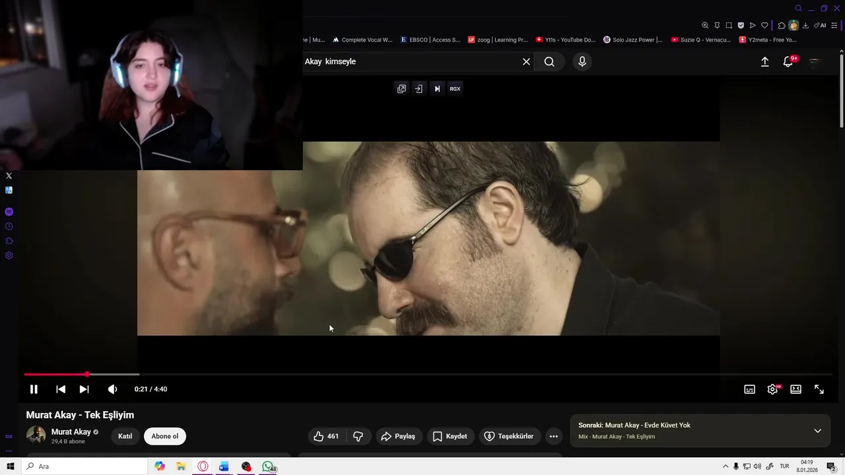Open Spotify player in the sidebar
845x475 pixels.
point(9,212)
